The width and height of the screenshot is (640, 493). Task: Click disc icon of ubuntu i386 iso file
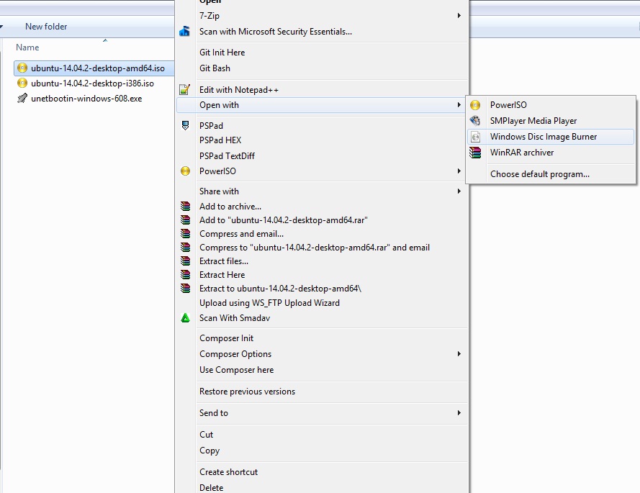[x=22, y=83]
